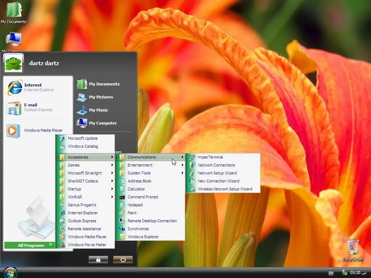Click the Address Book icon
The height and width of the screenshot is (278, 371).
122,181
